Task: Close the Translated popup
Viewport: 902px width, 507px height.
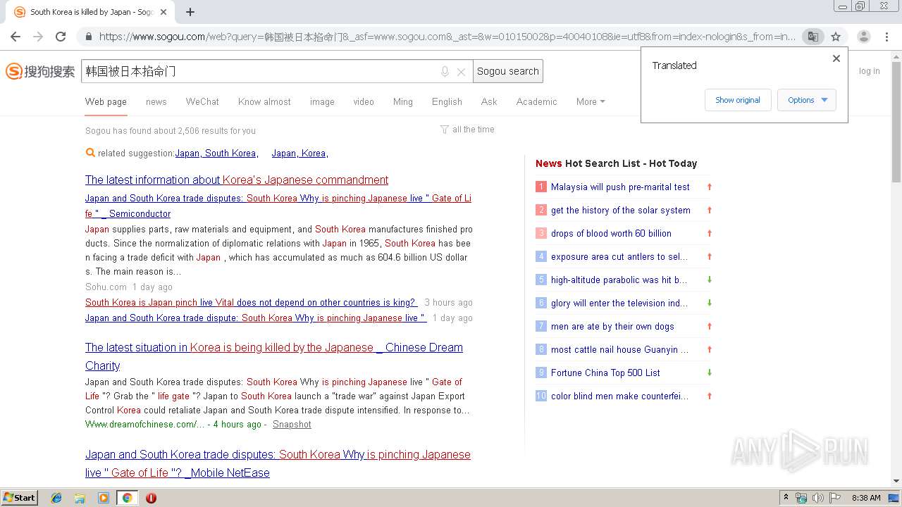Action: pos(836,58)
